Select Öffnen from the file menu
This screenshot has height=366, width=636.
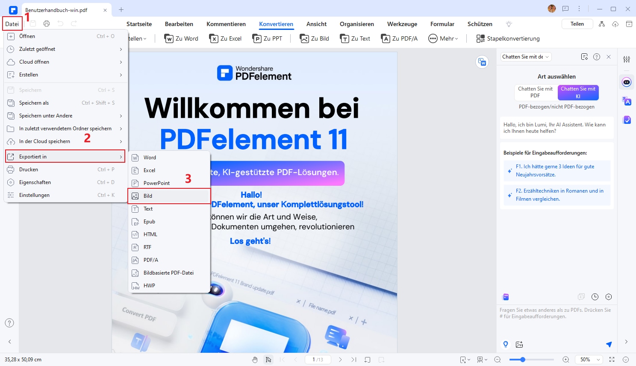click(66, 36)
